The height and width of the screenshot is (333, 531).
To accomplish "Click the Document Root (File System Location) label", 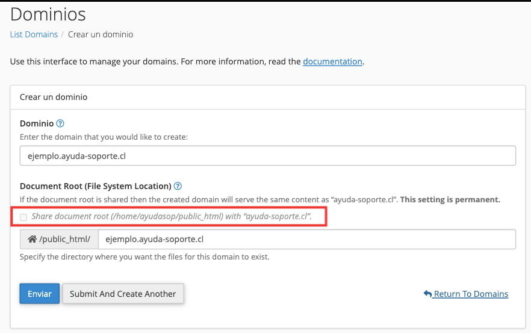I will pyautogui.click(x=96, y=186).
